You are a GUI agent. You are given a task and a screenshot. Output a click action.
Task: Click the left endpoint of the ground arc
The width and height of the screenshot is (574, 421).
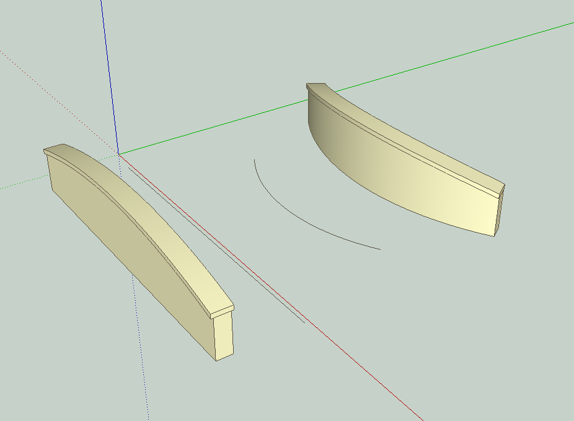(254, 160)
